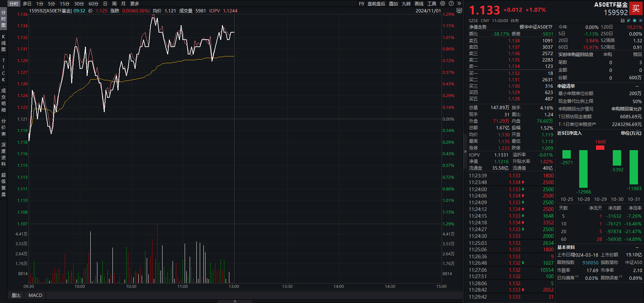Viewport: 644px width, 303px height.
Task: Click the F9 button
Action: point(361,4)
